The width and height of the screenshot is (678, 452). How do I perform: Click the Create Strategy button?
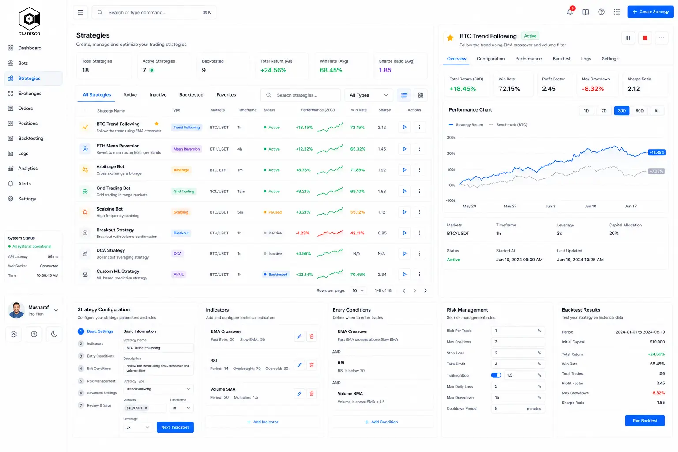coord(650,12)
